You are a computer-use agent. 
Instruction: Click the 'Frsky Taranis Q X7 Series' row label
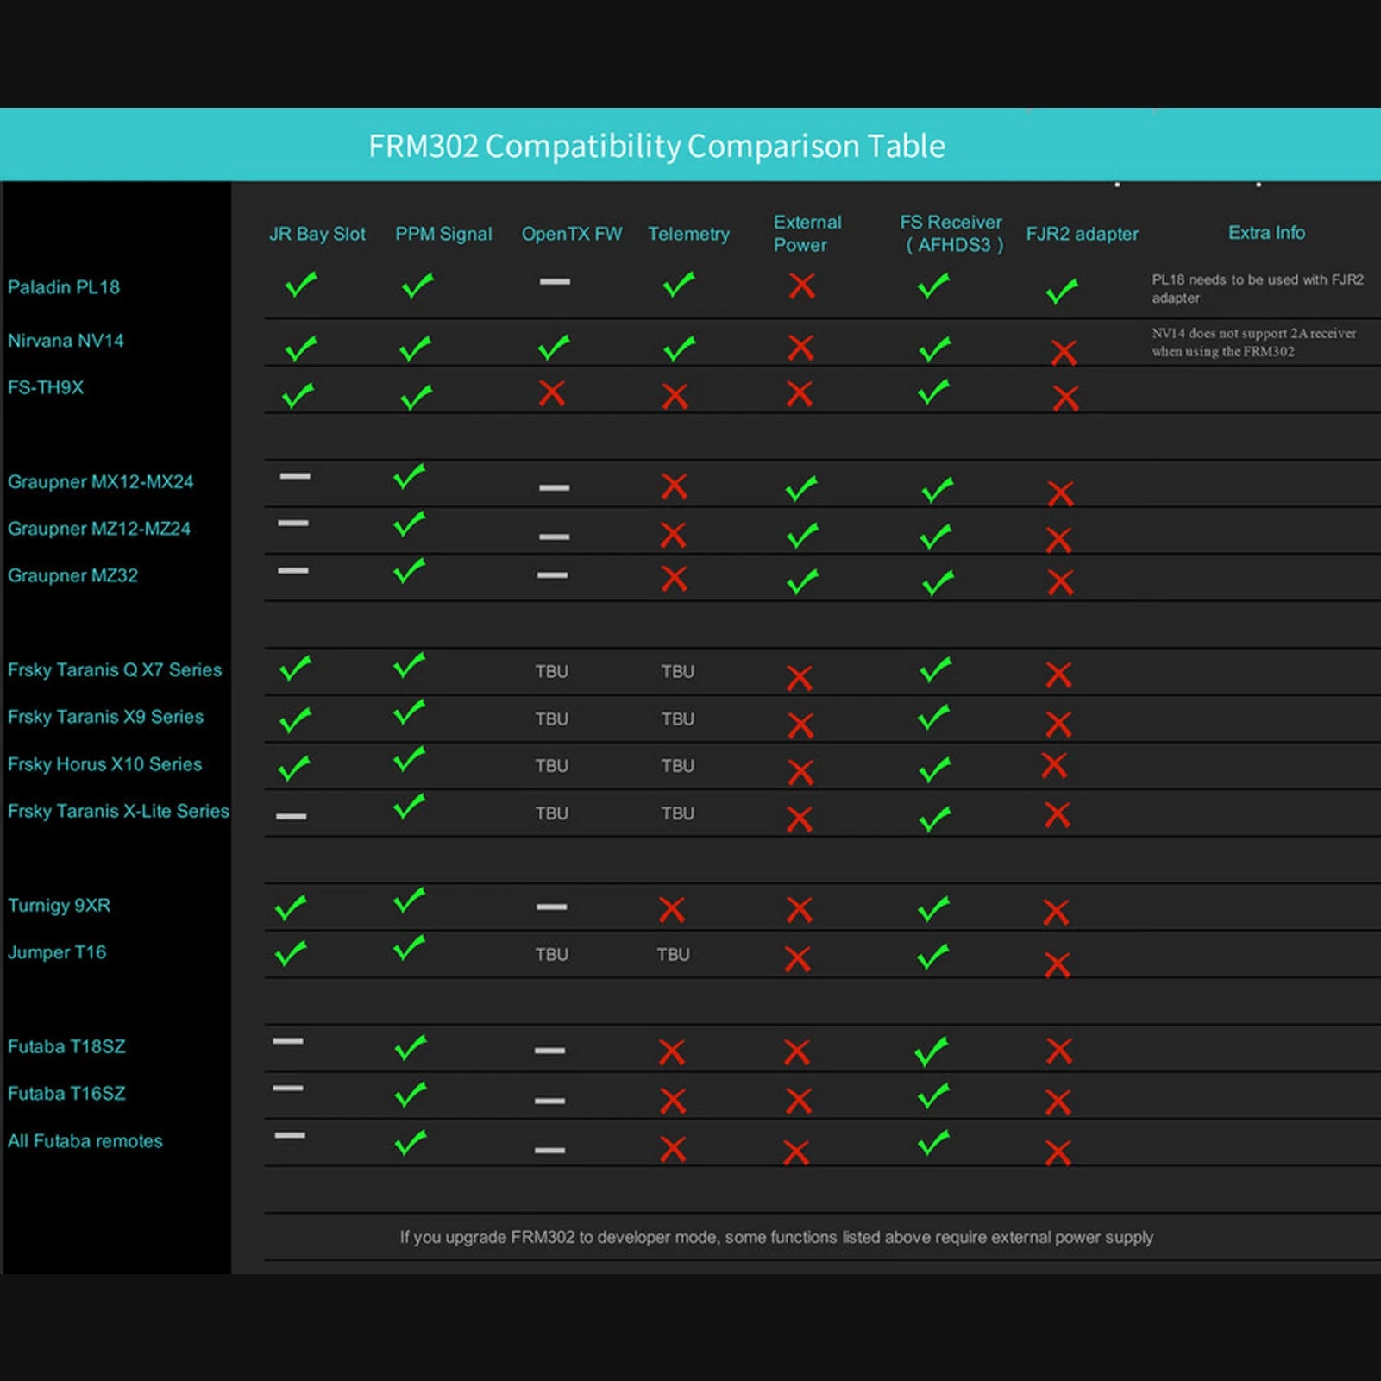(x=115, y=669)
